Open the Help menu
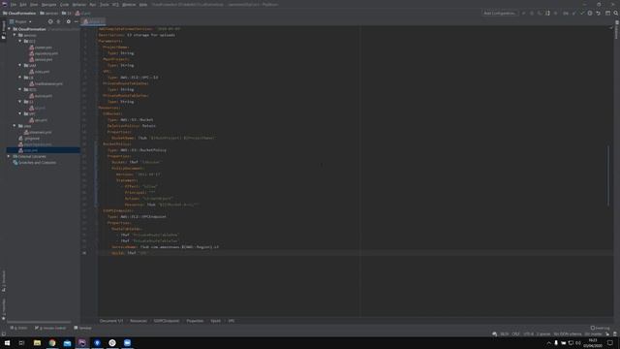Image resolution: width=620 pixels, height=349 pixels. pos(143,5)
